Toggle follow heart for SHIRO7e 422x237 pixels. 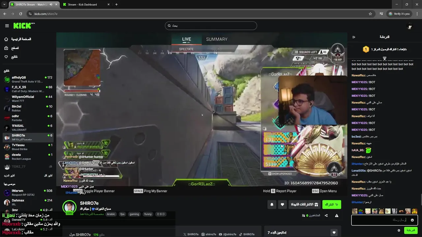[x=282, y=204]
